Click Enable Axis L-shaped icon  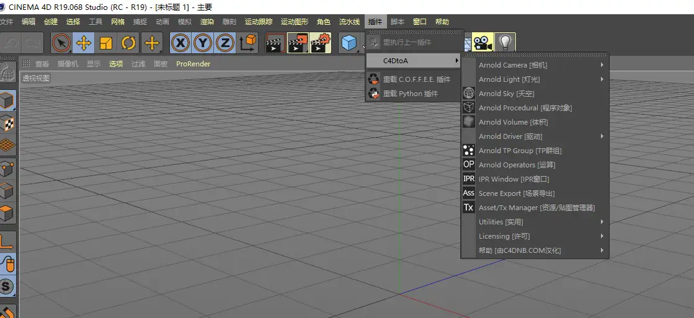pyautogui.click(x=8, y=242)
